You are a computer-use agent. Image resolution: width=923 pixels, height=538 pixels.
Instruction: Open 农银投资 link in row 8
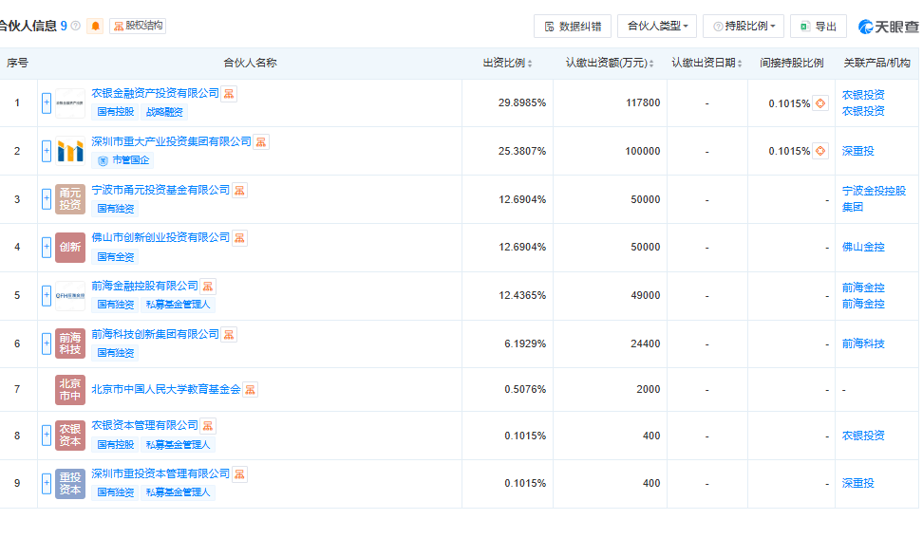click(863, 436)
